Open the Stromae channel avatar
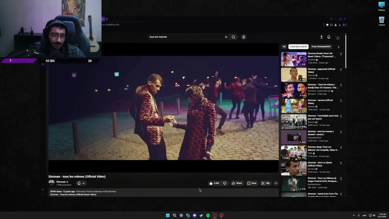The image size is (389, 219). [51, 183]
